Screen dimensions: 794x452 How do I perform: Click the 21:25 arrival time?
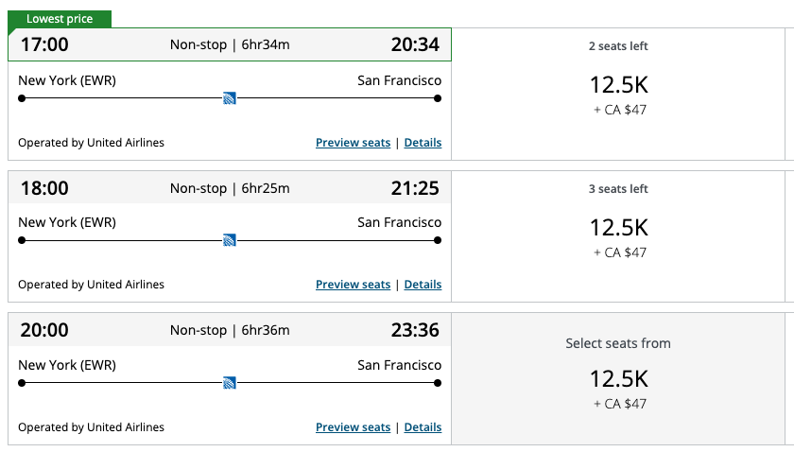click(415, 188)
